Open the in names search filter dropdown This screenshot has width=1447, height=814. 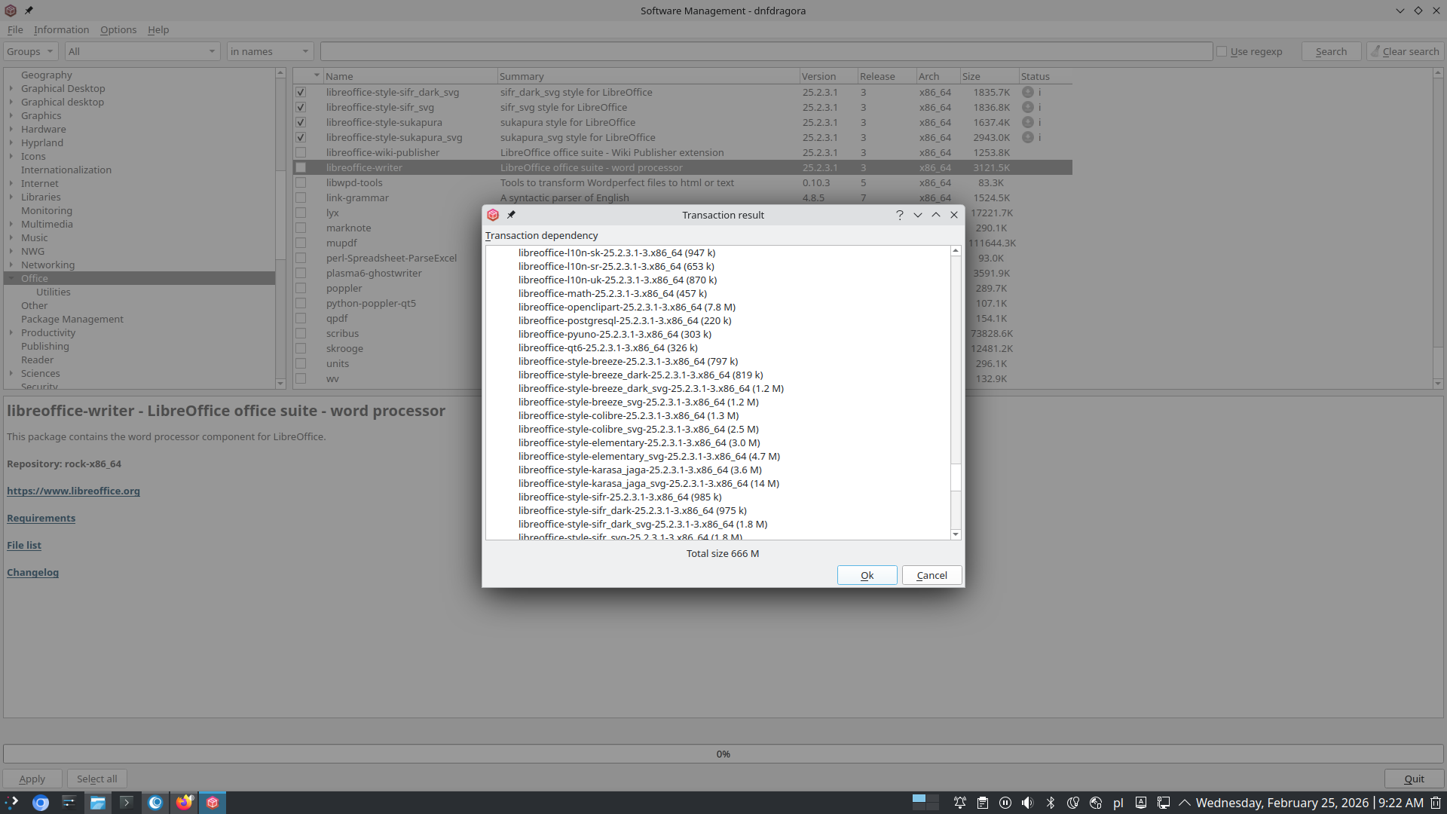click(269, 51)
